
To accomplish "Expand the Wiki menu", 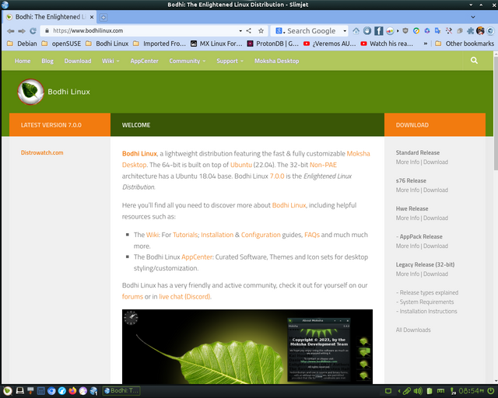I will [110, 61].
